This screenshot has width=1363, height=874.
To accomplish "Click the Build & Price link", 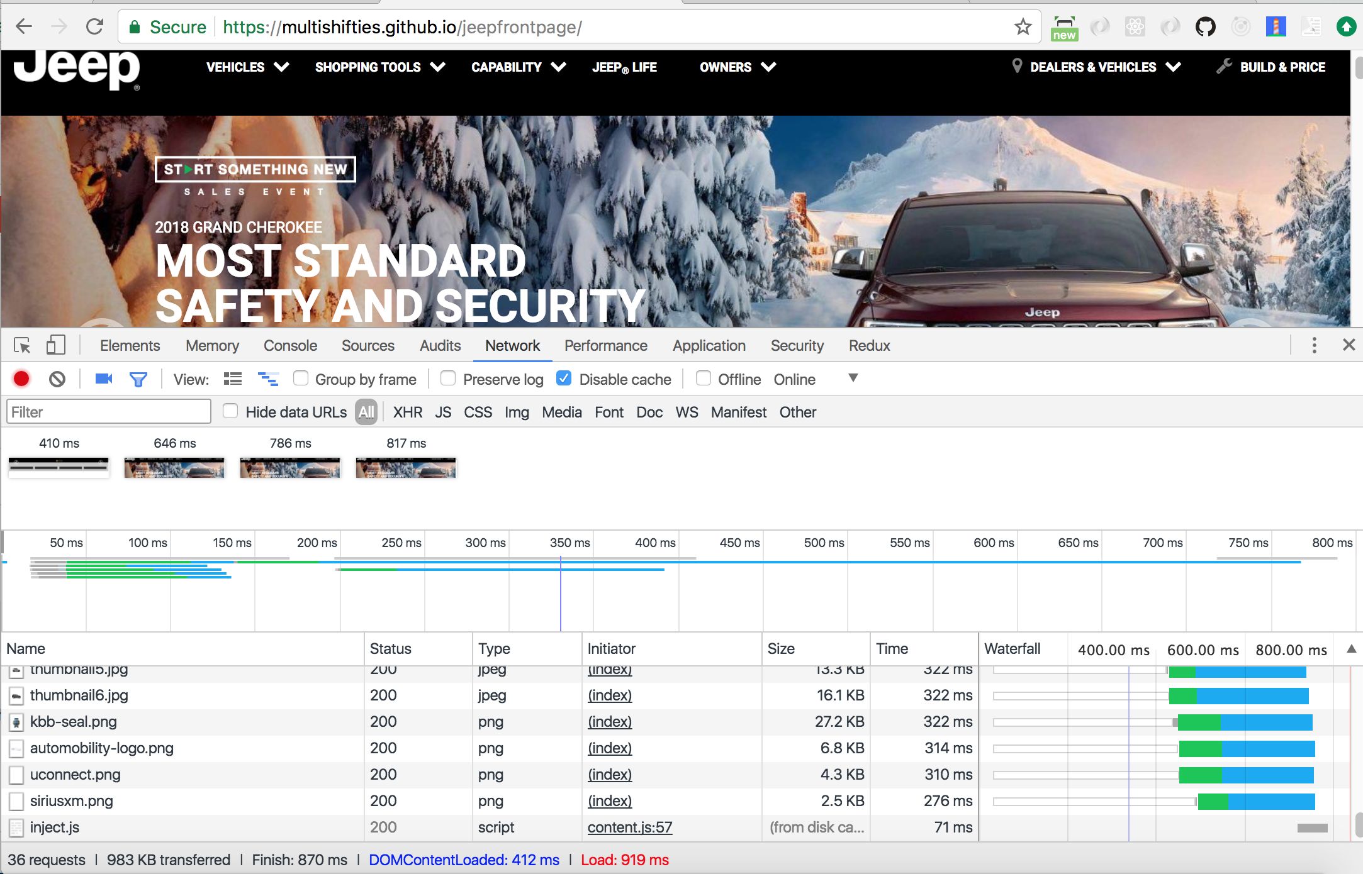I will coord(1282,67).
